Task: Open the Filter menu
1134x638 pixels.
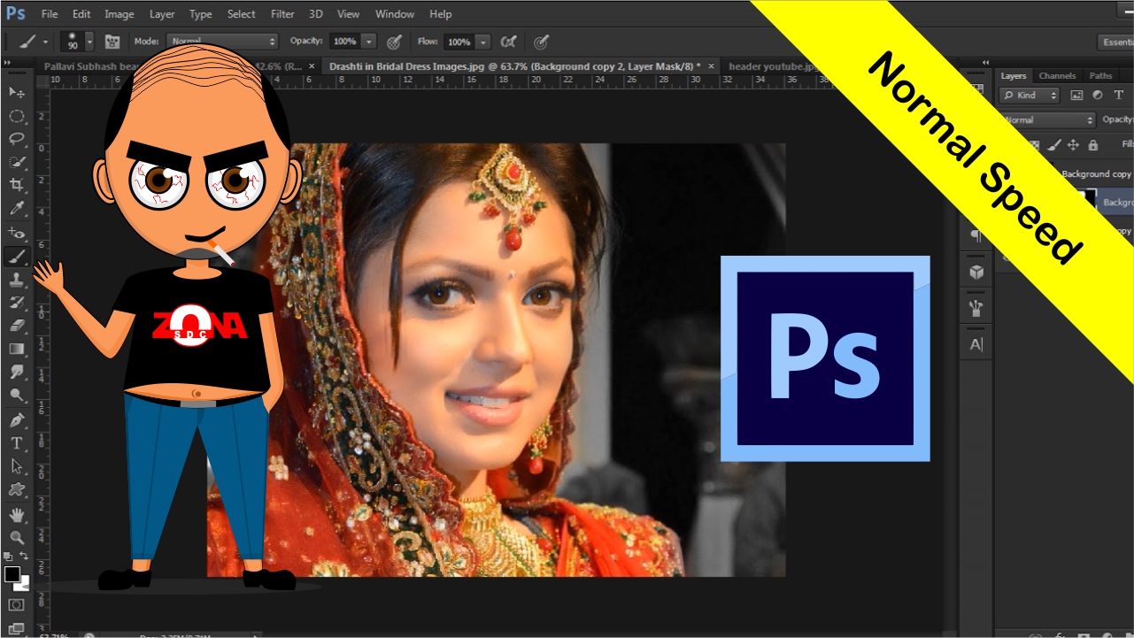Action: click(282, 14)
